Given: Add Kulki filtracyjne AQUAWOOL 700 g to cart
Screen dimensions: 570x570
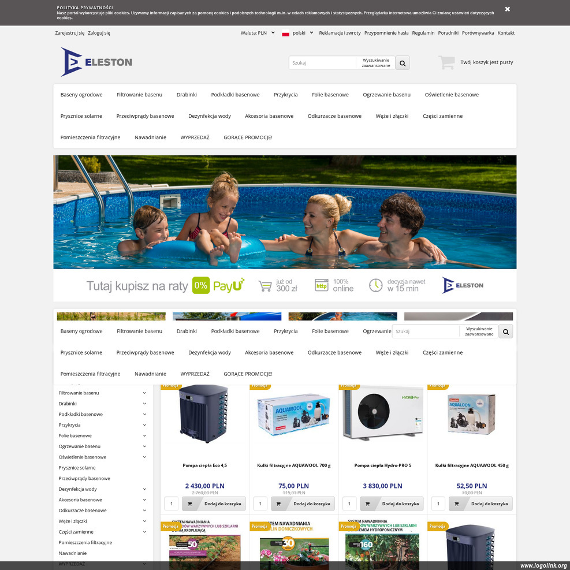Looking at the screenshot, I should [303, 504].
